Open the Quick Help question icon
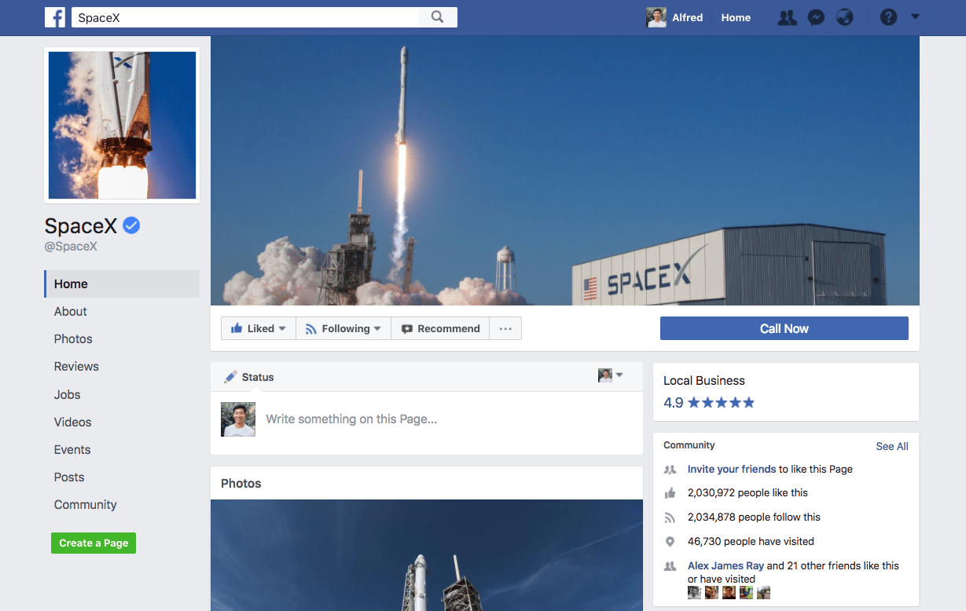 pos(888,17)
